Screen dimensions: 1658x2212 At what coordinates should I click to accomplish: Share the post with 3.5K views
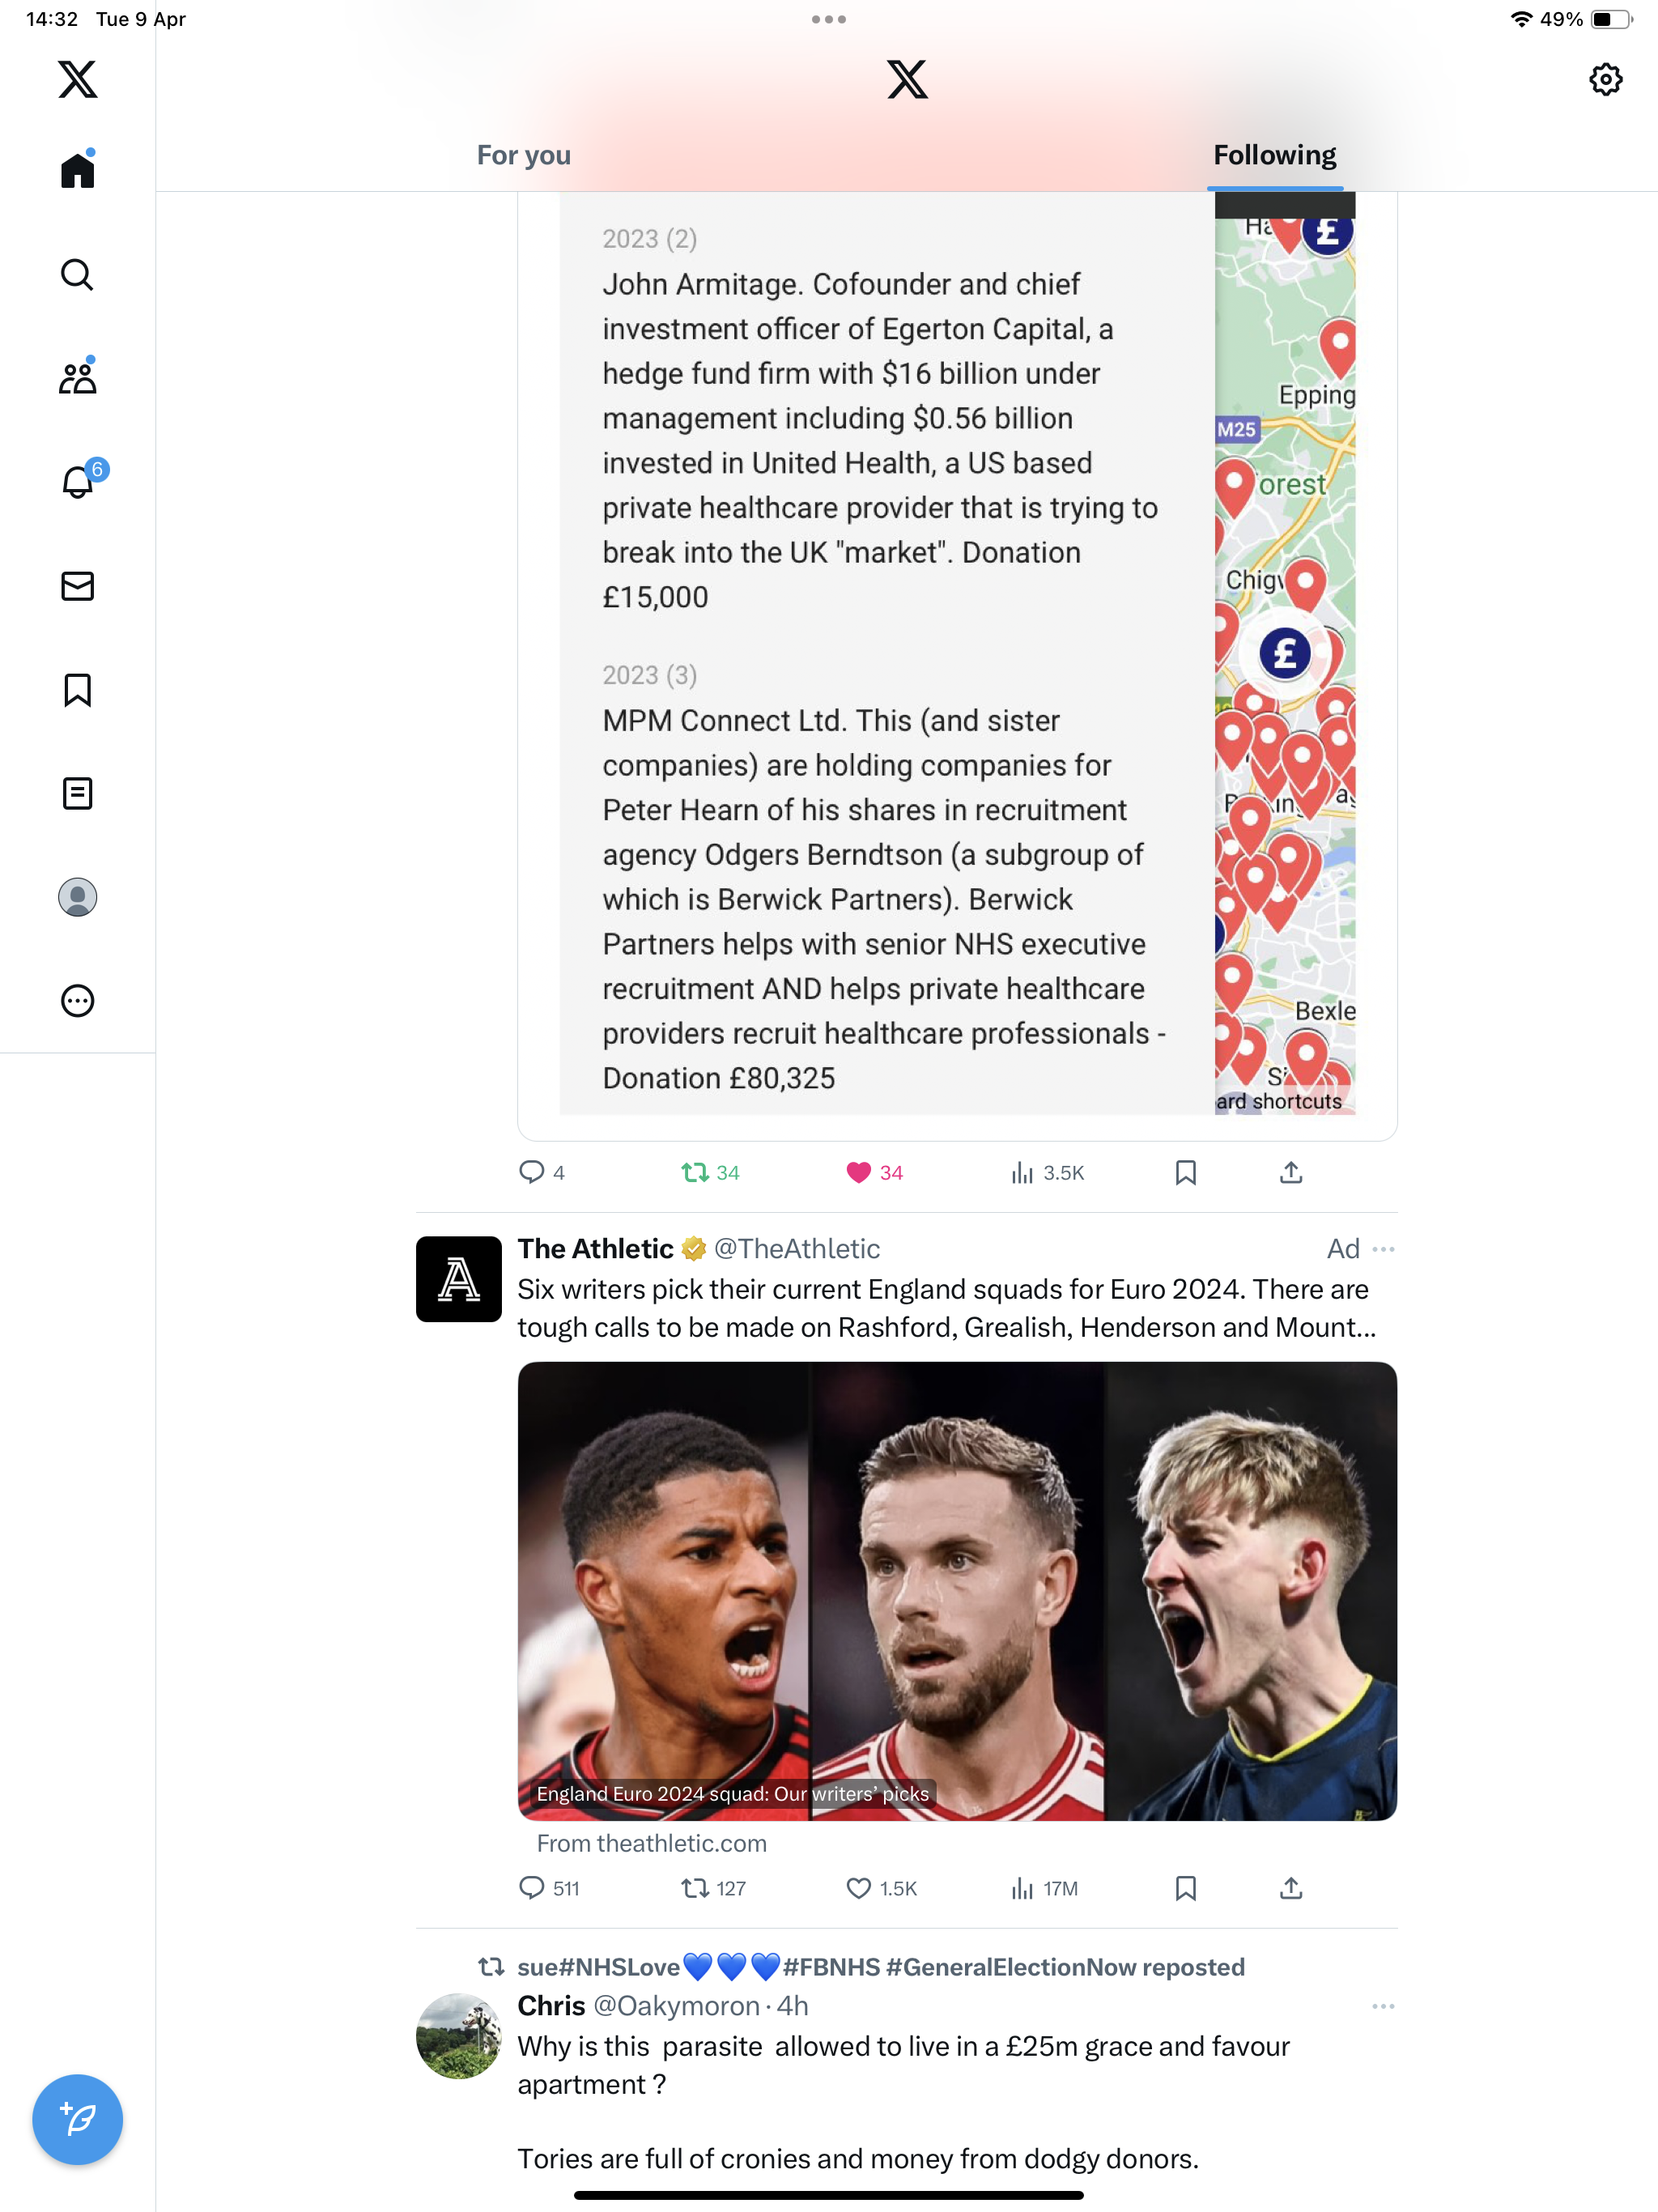pyautogui.click(x=1291, y=1172)
